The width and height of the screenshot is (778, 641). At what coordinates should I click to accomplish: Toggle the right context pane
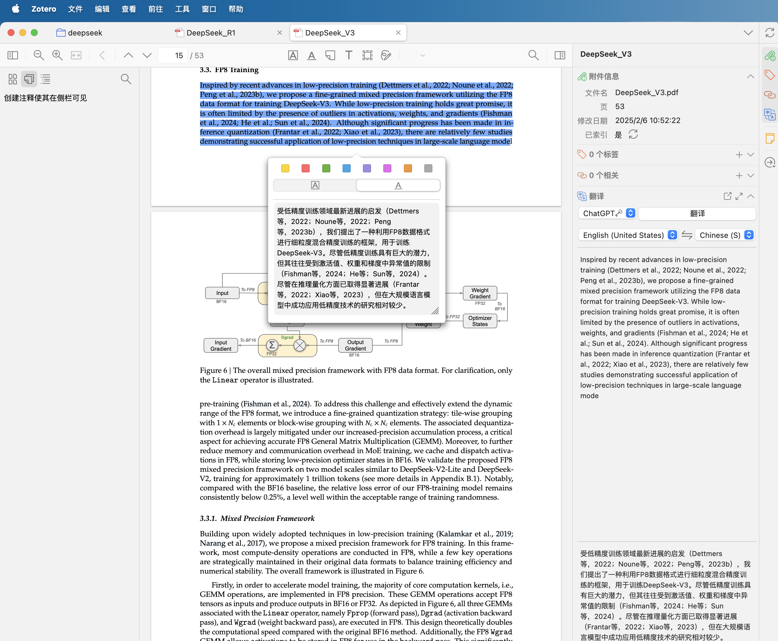tap(559, 55)
